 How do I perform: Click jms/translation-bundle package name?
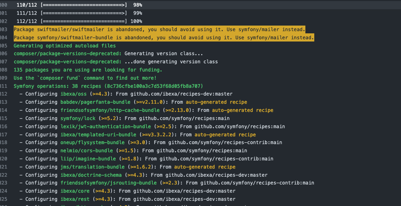(93, 167)
